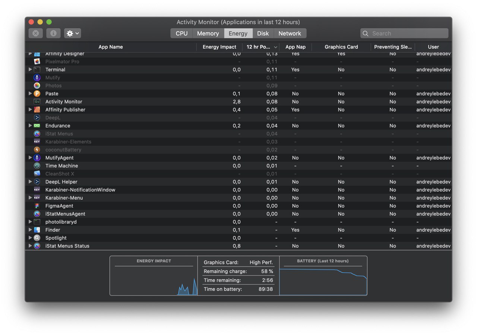The image size is (477, 335).
Task: Click the DeepL app icon
Action: click(37, 118)
